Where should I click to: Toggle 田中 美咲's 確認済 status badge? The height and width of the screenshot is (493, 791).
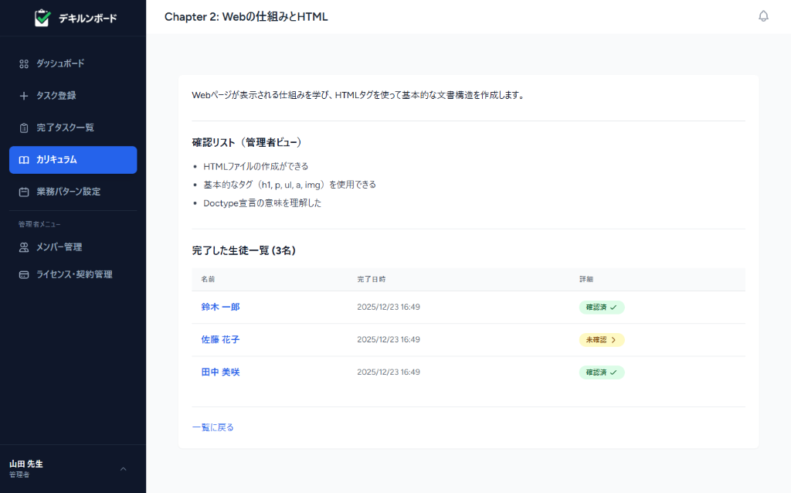602,372
